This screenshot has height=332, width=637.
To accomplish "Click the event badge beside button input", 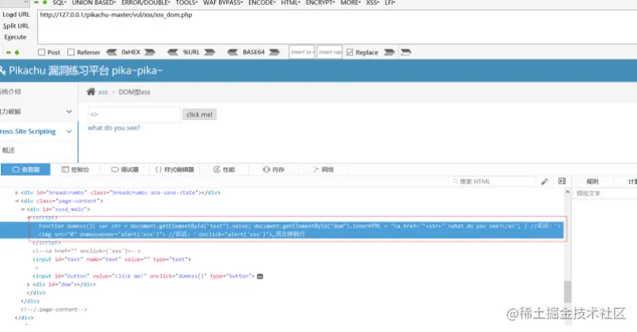I will pyautogui.click(x=260, y=277).
